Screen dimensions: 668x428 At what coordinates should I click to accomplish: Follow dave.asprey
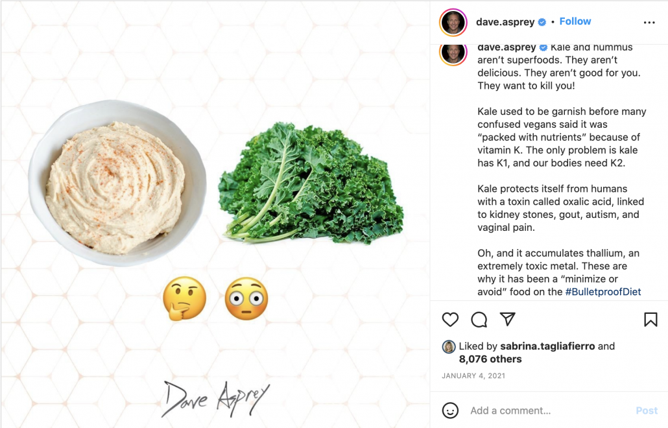(x=575, y=21)
